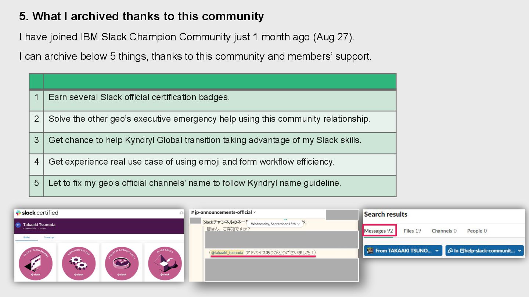
Task: Select the People 0 tab
Action: click(x=477, y=231)
